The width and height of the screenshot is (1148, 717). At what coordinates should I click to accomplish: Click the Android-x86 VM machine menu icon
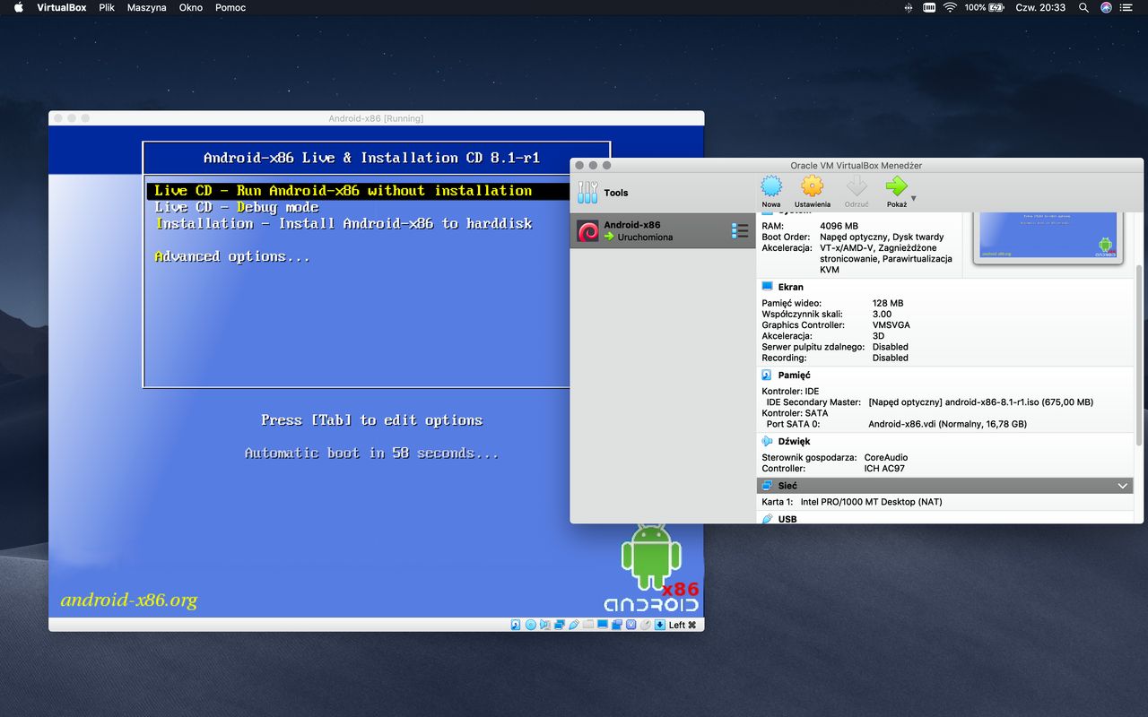click(739, 230)
